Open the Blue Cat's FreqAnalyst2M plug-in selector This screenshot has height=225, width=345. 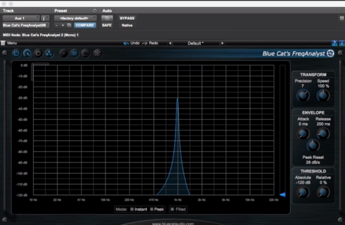point(26,25)
